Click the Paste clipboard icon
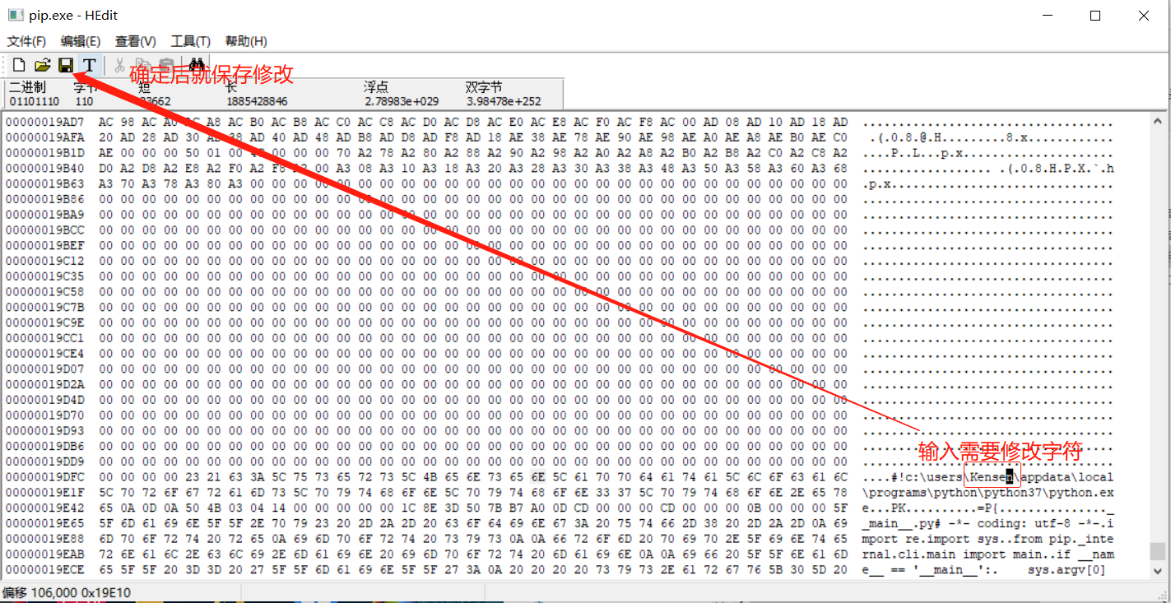The height and width of the screenshot is (603, 1171). [165, 65]
